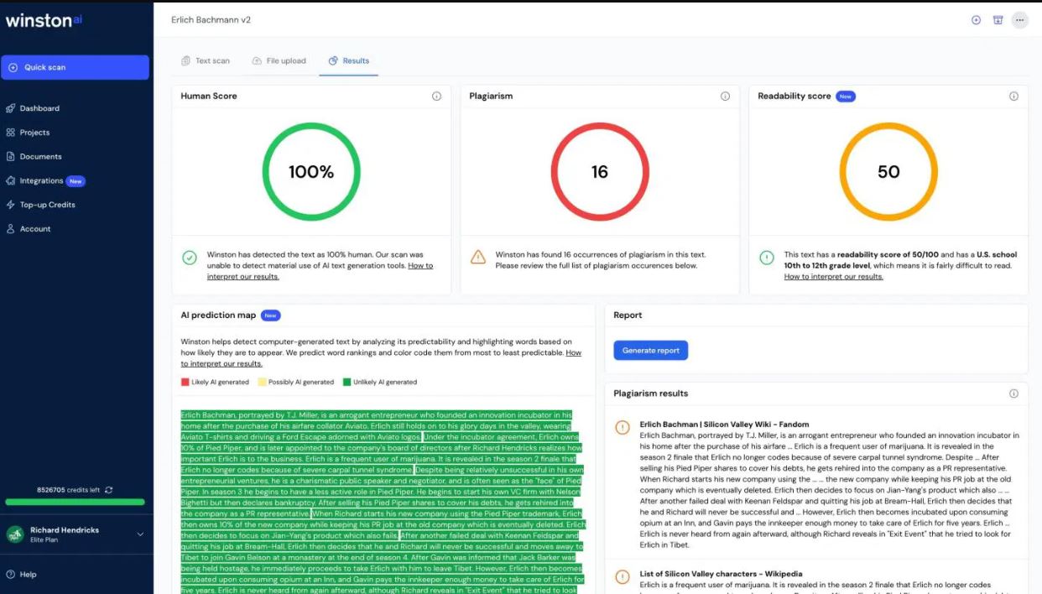This screenshot has width=1042, height=594.
Task: Click the 100% Human Score ring
Action: (311, 172)
